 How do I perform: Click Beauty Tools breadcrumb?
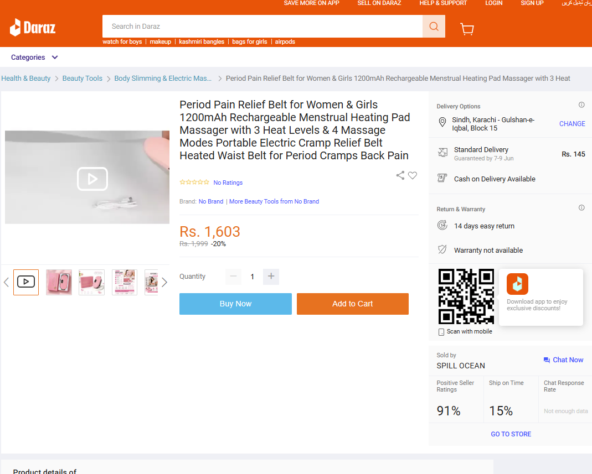click(83, 79)
